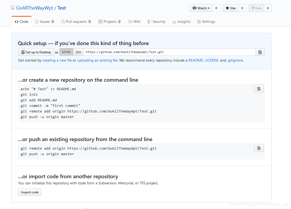
Task: Switch to the Projects tab
Action: [x=110, y=22]
